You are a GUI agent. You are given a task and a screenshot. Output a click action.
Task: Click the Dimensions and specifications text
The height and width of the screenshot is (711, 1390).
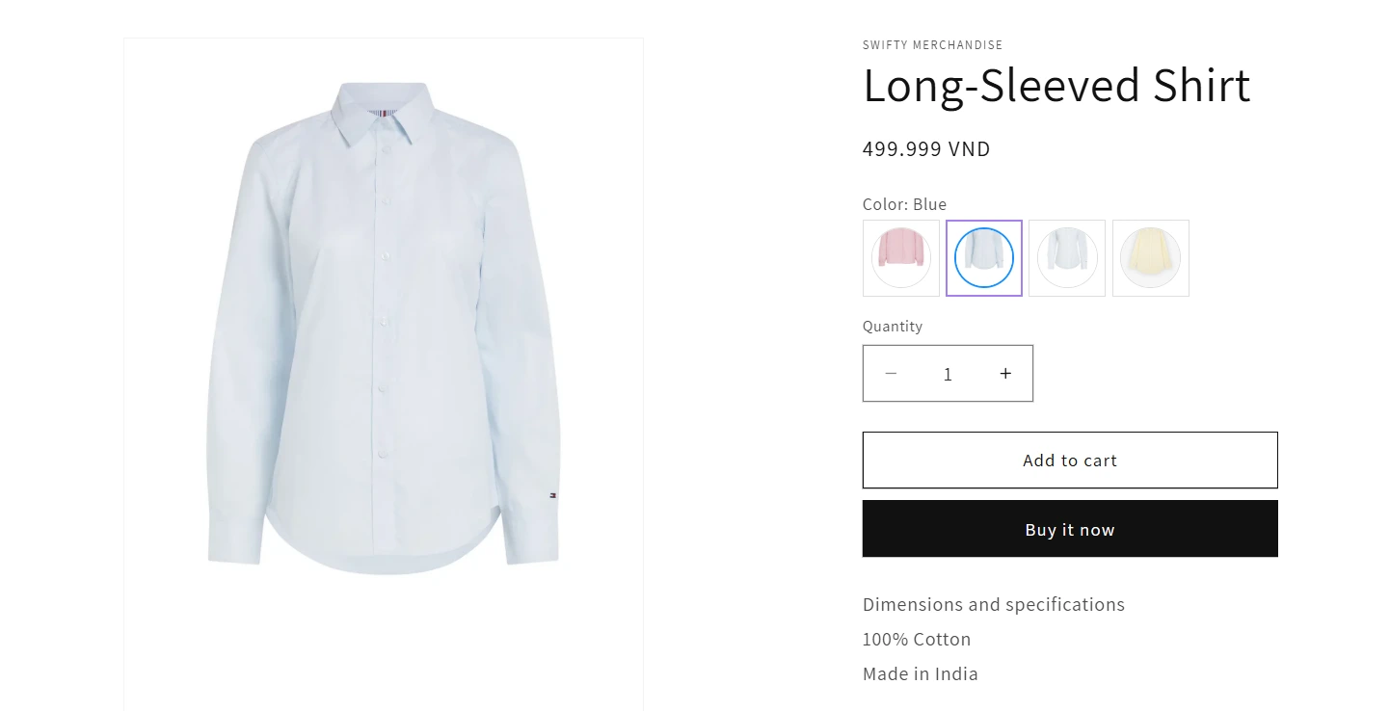click(x=994, y=605)
